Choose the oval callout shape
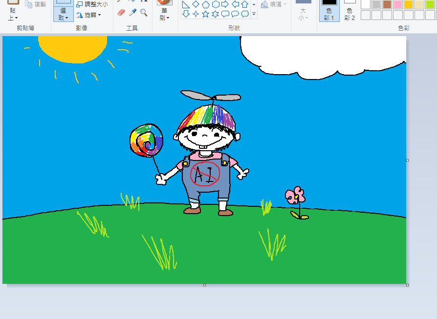The height and width of the screenshot is (319, 437). click(x=235, y=14)
